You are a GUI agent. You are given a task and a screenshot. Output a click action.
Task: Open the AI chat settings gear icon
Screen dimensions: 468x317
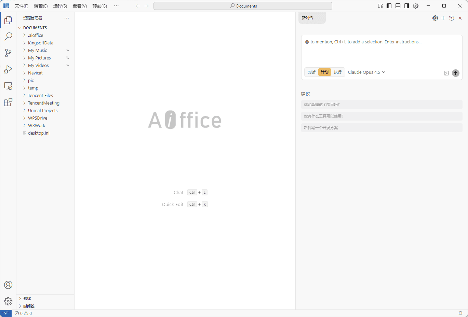(x=435, y=18)
